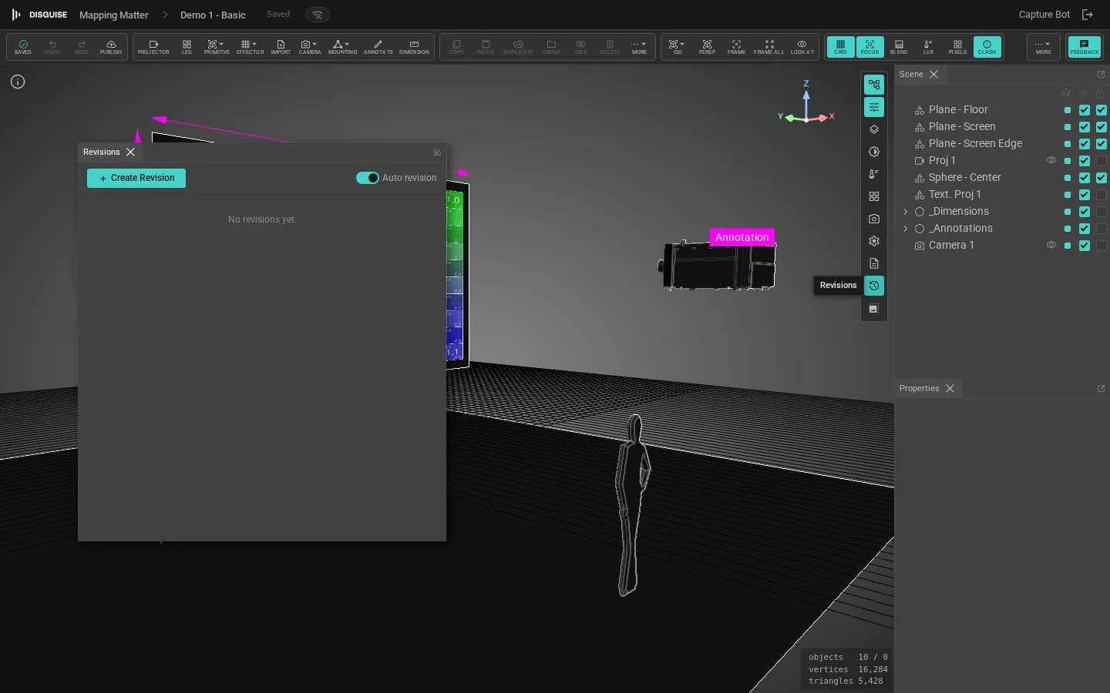
Task: Toggle the Blend display mode
Action: [899, 47]
